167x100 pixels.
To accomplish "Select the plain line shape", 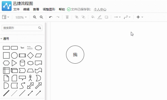I will point(22,93).
